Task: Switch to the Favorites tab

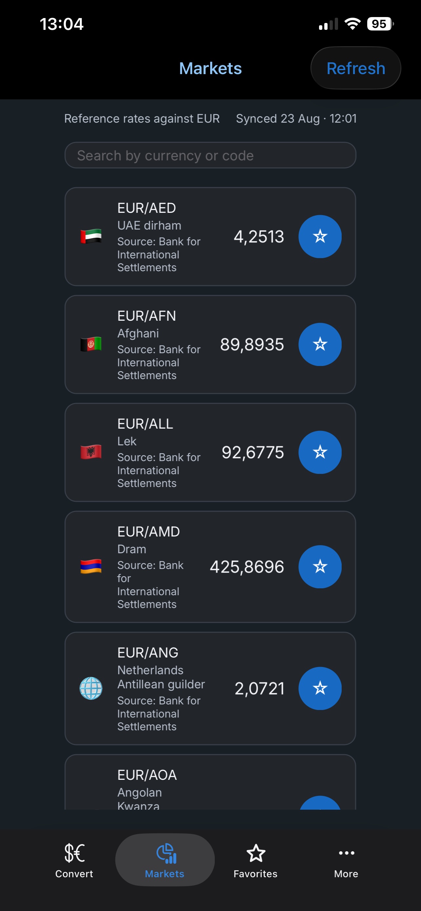Action: [x=255, y=860]
